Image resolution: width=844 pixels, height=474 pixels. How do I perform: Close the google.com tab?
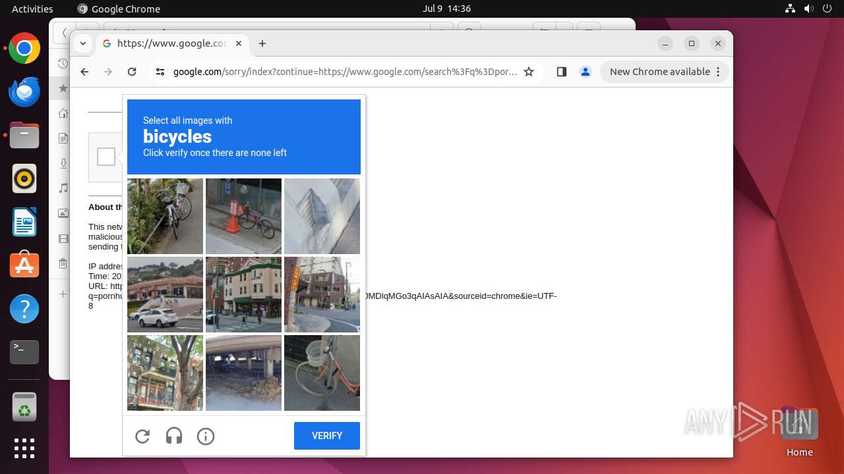tap(239, 43)
